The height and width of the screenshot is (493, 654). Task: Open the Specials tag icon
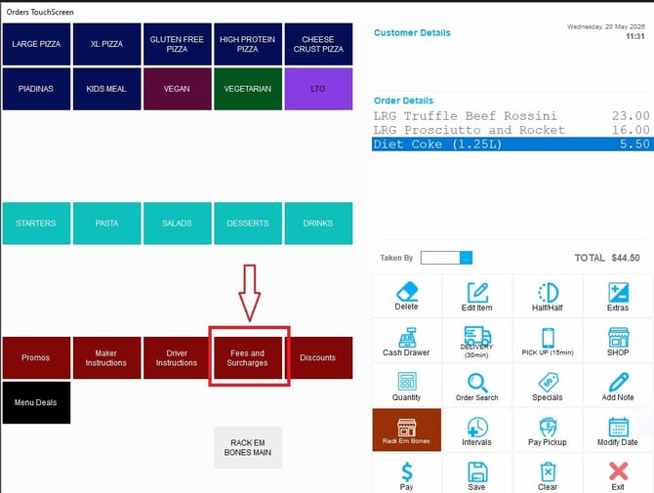coord(548,381)
